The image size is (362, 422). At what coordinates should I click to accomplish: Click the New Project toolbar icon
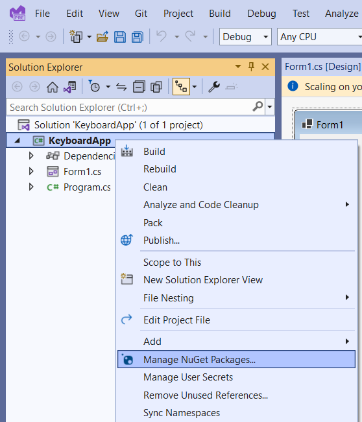pos(76,36)
